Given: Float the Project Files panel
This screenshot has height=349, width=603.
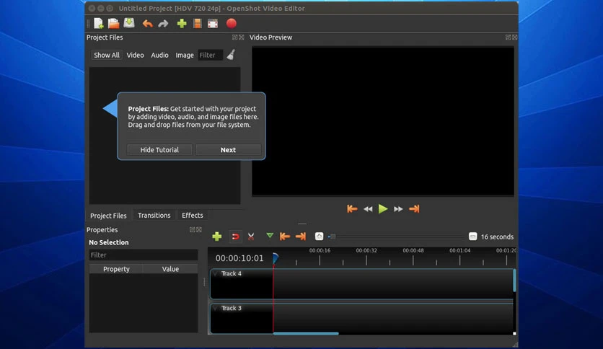Looking at the screenshot, I should 234,37.
